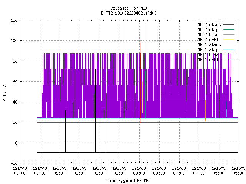246x184 pixels.
Task: Click the 191003 01:00 x-axis tick label
Action: (59, 171)
